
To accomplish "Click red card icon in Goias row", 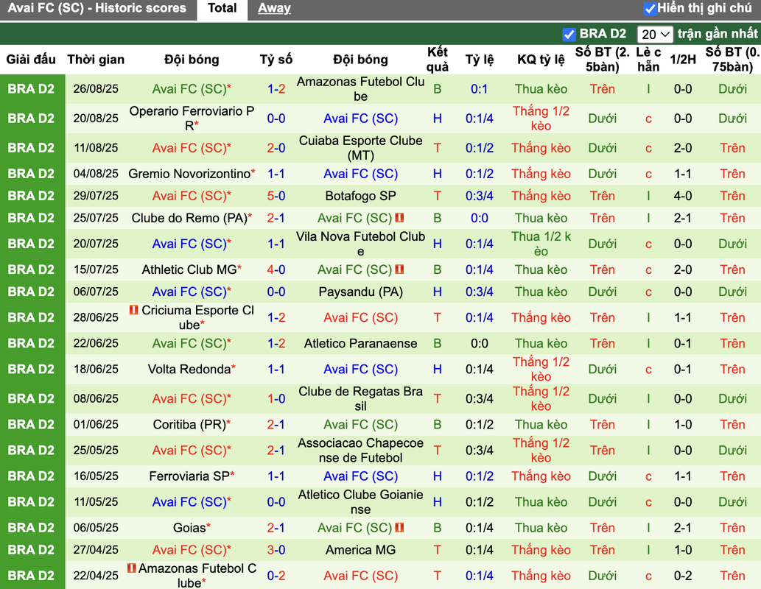I will click(399, 527).
